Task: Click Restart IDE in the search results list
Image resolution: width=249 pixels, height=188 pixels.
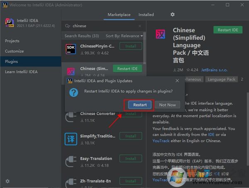Action: 127,69
